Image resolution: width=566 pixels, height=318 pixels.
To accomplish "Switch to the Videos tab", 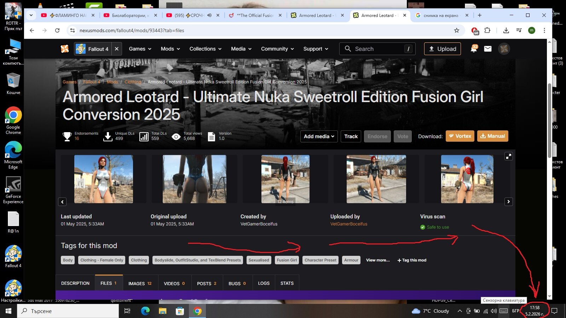I will (x=174, y=283).
